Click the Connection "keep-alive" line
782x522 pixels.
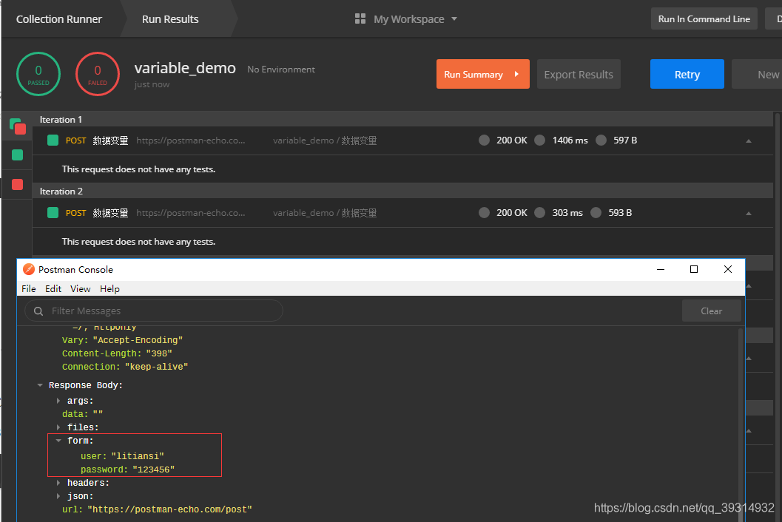pyautogui.click(x=125, y=367)
